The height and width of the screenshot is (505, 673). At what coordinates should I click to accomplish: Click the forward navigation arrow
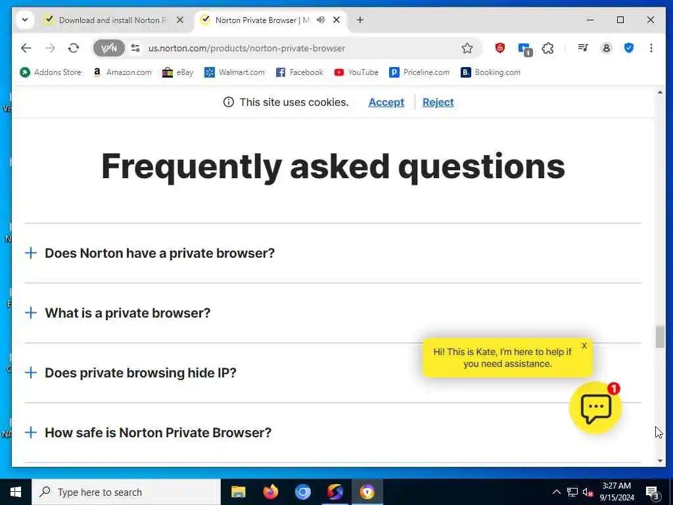[x=50, y=48]
